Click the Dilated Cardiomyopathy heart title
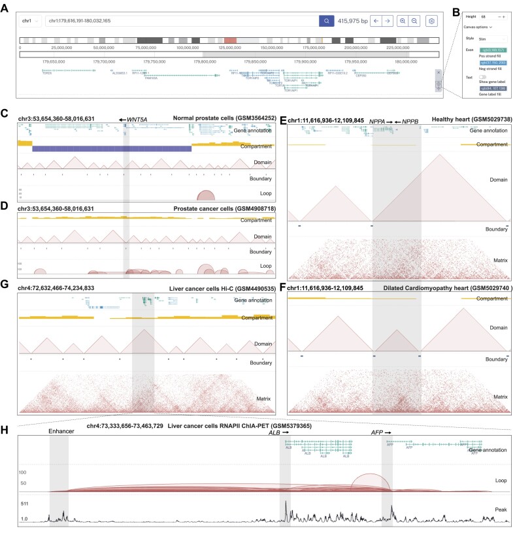This screenshot has height=533, width=515. (448, 288)
